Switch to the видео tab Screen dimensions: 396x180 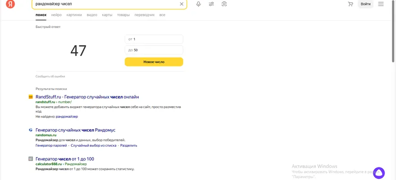[92, 15]
